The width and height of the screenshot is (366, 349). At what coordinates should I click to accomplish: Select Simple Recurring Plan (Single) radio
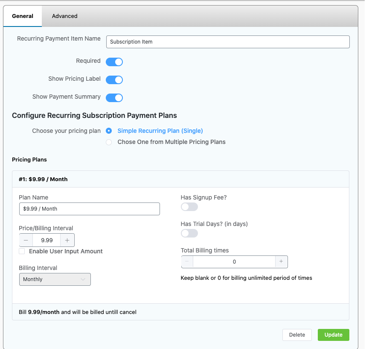(109, 131)
